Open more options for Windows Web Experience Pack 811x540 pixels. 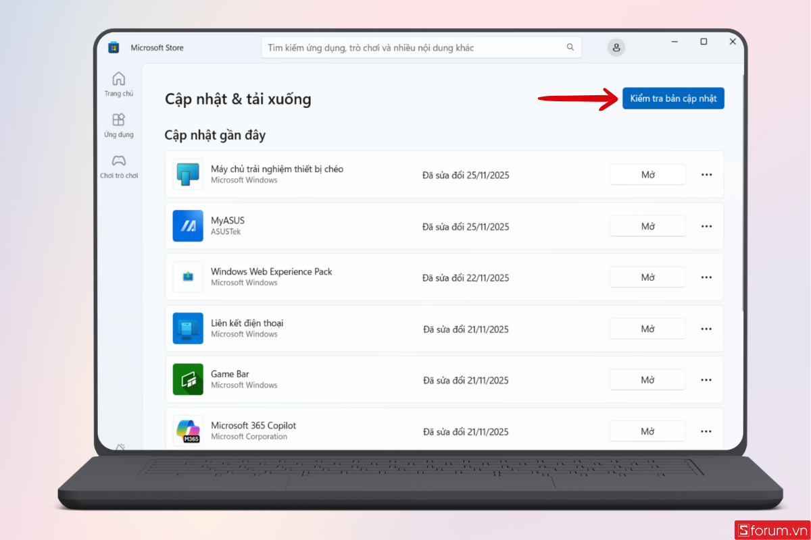(x=706, y=277)
